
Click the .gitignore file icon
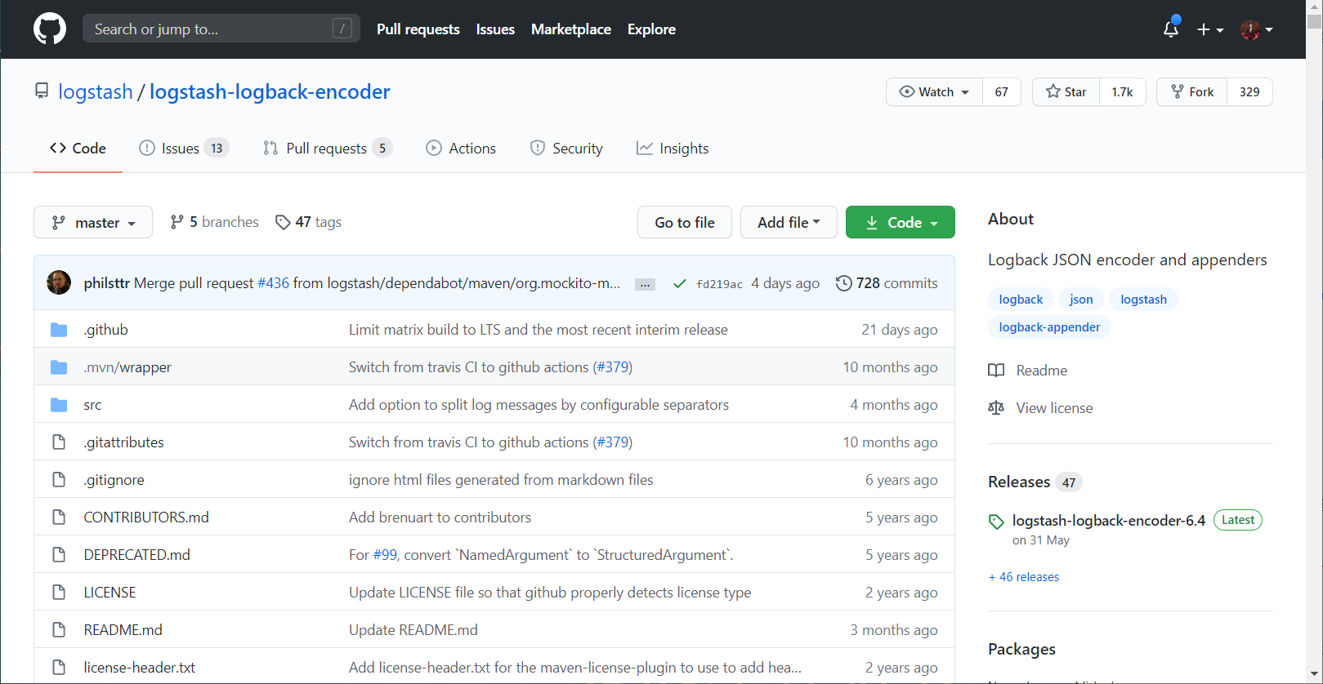pos(59,480)
